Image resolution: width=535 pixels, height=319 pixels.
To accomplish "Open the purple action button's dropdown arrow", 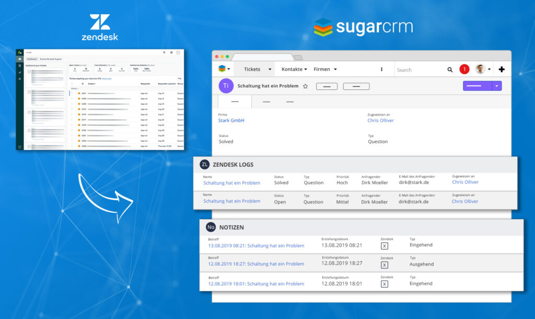I will pyautogui.click(x=496, y=86).
